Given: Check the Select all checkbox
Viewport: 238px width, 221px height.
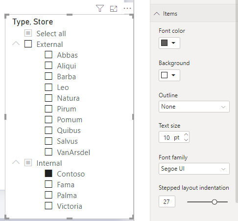Looking at the screenshot, I should [28, 33].
